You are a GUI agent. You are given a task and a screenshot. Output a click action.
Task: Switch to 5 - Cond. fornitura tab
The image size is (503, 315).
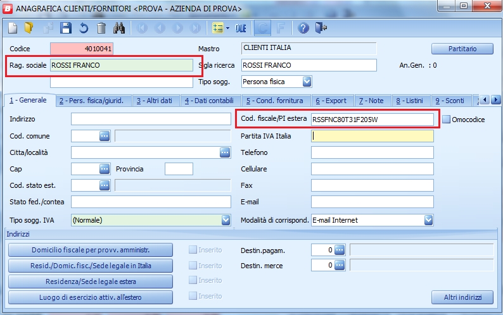275,101
